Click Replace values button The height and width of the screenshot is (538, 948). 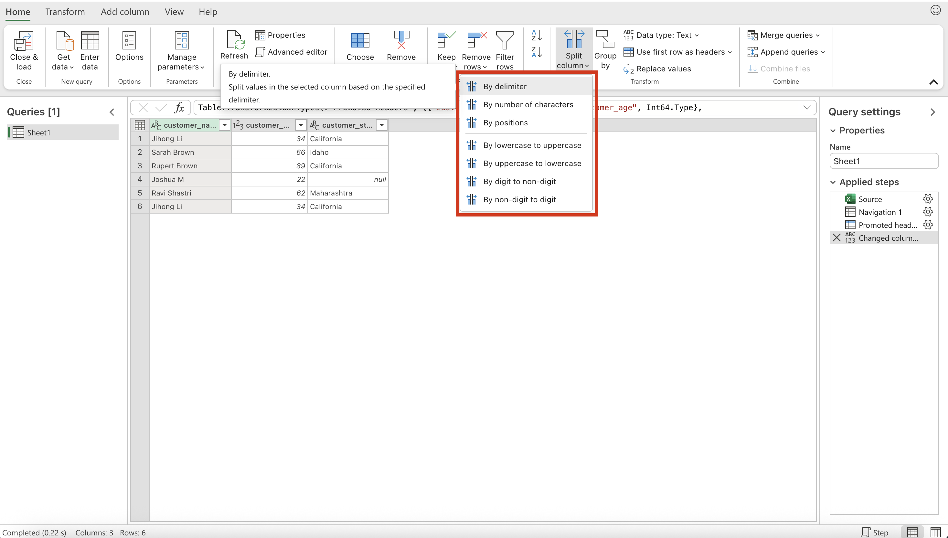(657, 69)
